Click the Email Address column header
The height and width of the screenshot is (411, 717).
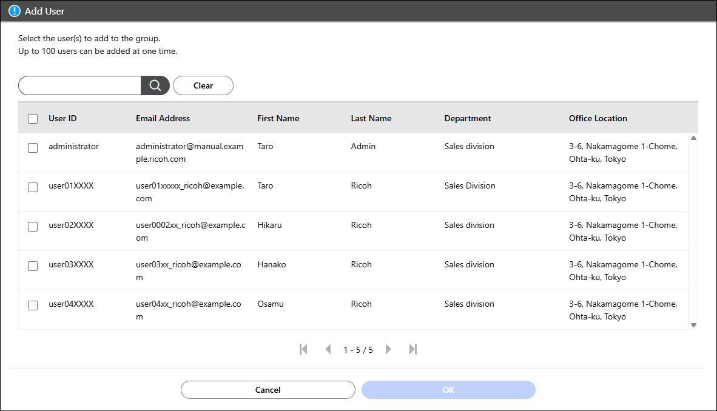click(163, 118)
